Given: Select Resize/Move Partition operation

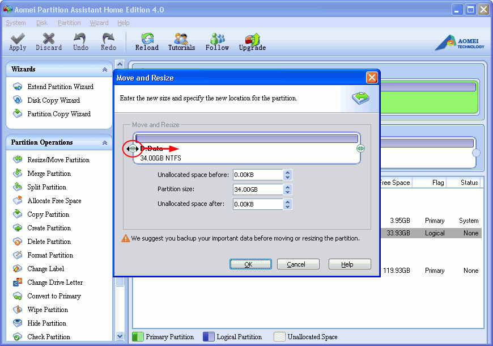Looking at the screenshot, I should coord(51,159).
